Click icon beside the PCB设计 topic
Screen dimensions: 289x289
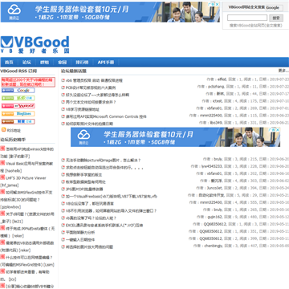(63, 88)
